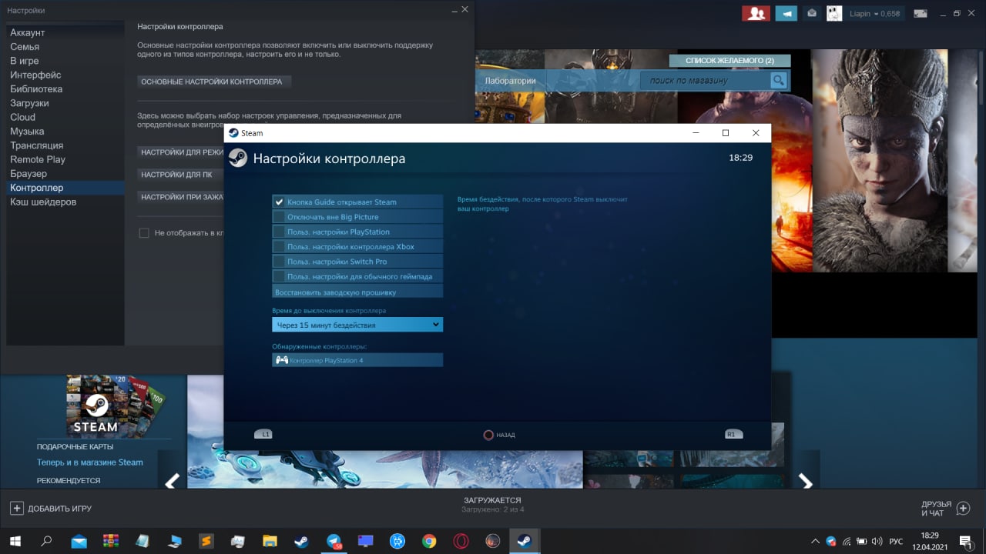Select Музыка in settings sidebar
The height and width of the screenshot is (554, 986).
point(27,132)
